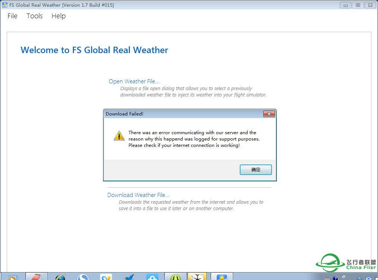378x280 pixels.
Task: Click the blue help tray icon
Action: tap(335, 278)
